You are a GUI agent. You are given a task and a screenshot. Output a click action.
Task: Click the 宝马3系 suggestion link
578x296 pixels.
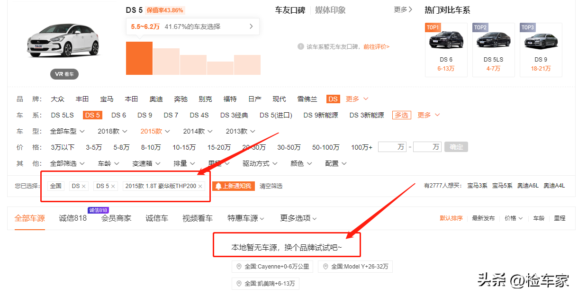[x=477, y=186]
